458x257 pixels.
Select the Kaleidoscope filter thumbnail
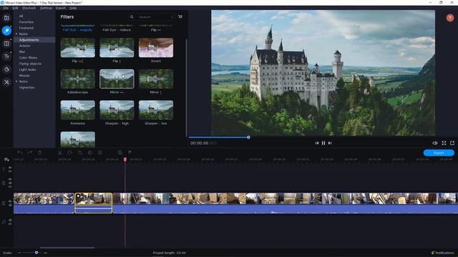point(78,79)
